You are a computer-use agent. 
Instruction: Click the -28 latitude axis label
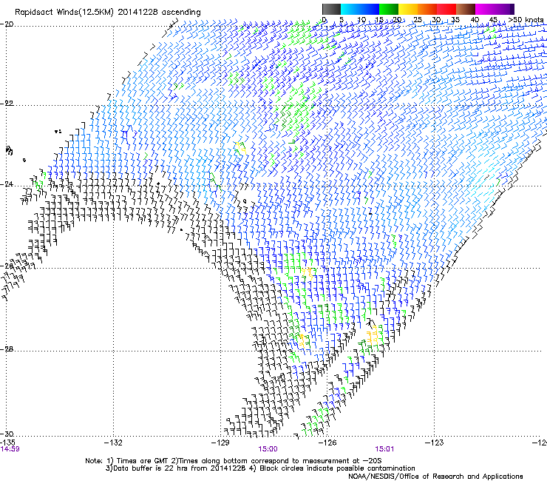click(x=7, y=349)
